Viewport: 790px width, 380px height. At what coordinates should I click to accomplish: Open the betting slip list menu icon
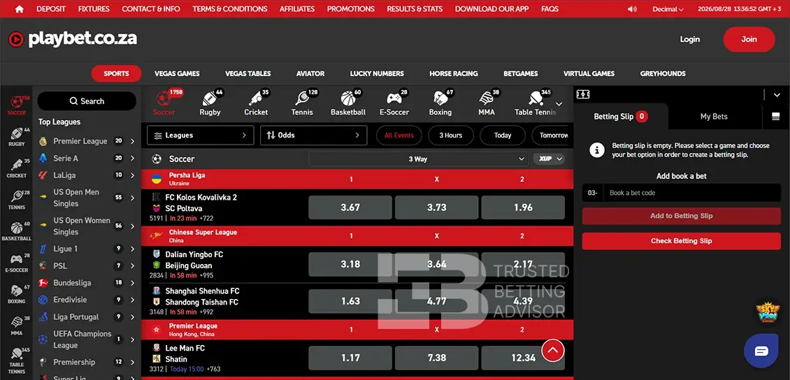coord(775,117)
